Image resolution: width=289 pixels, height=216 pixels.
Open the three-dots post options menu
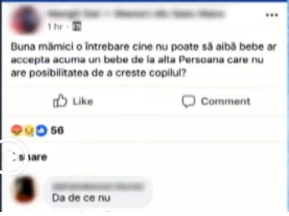(272, 15)
